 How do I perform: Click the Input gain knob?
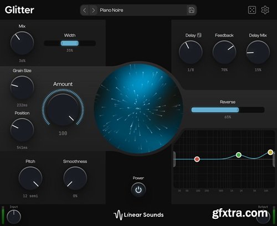[x=14, y=217]
